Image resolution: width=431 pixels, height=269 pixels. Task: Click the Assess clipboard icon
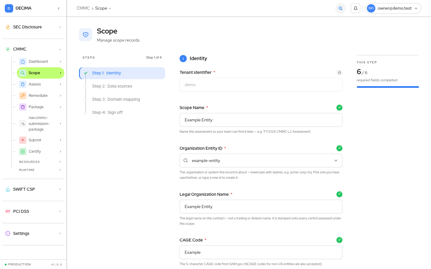click(x=23, y=84)
